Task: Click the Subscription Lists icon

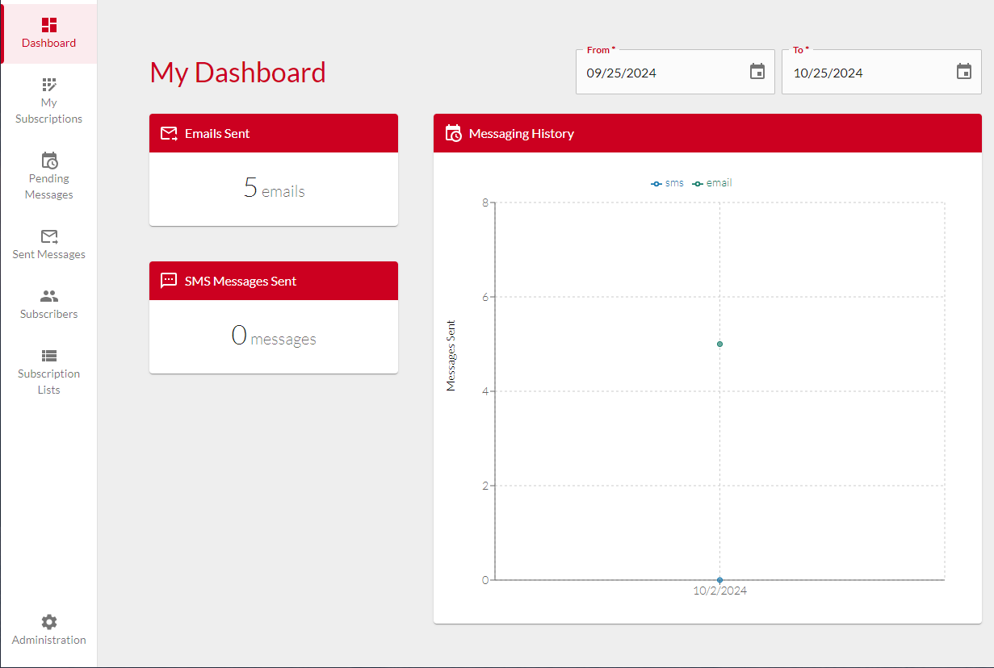Action: (x=49, y=356)
